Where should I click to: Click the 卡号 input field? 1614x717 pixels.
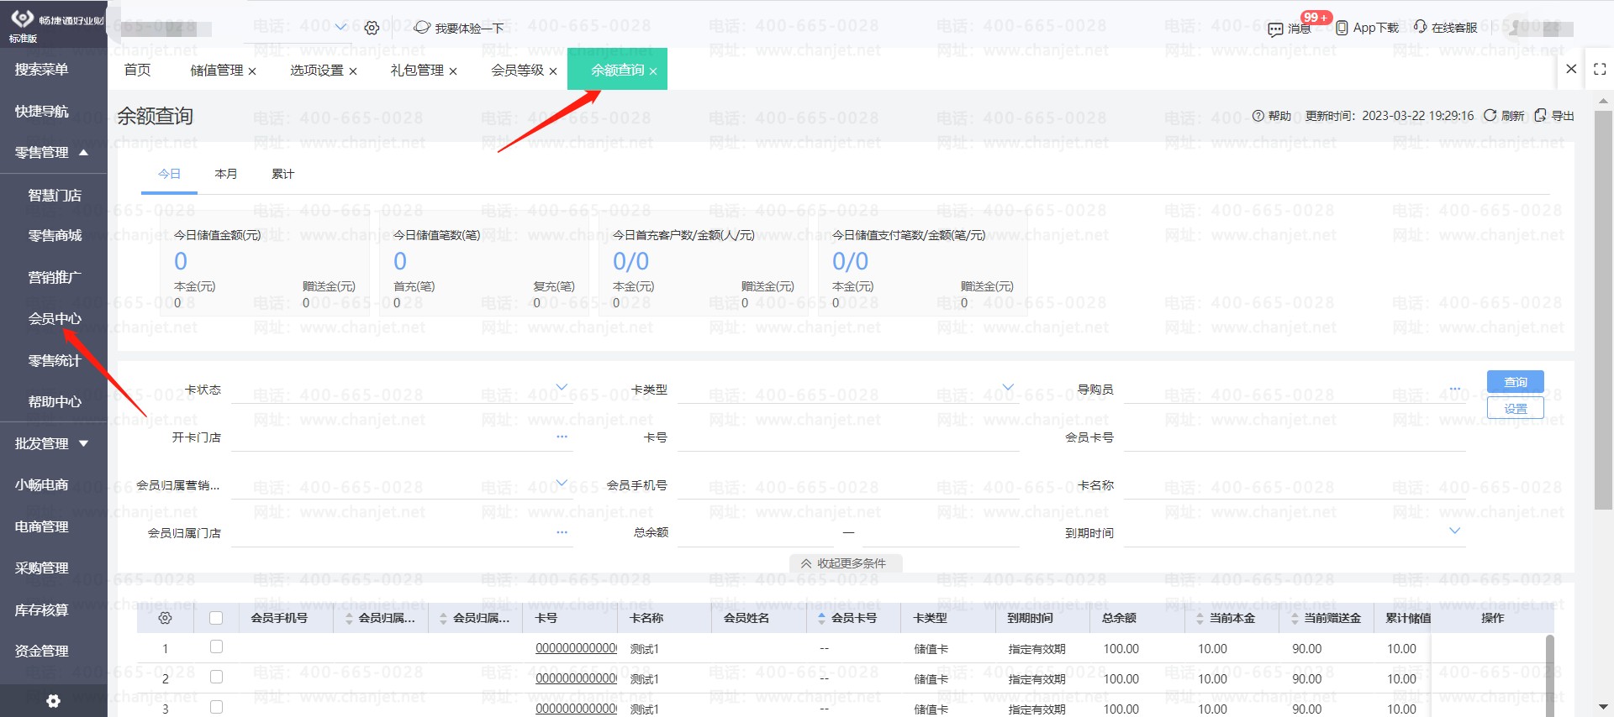[x=848, y=437]
